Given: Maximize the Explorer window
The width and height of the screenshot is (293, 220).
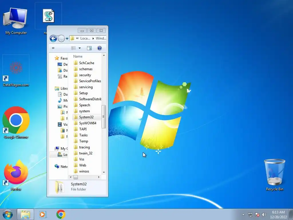Looking at the screenshot, I should pyautogui.click(x=92, y=30).
